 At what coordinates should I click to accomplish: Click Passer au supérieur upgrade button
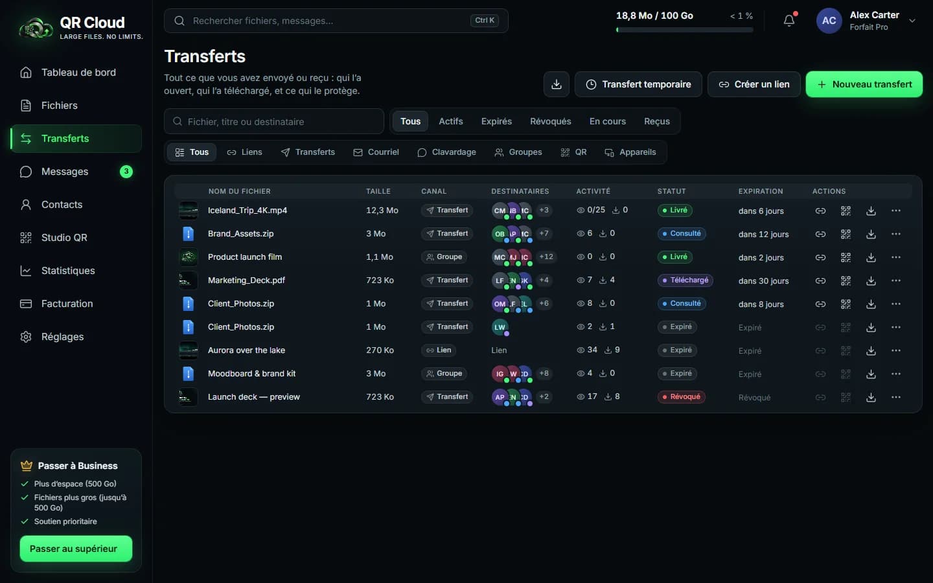76,549
